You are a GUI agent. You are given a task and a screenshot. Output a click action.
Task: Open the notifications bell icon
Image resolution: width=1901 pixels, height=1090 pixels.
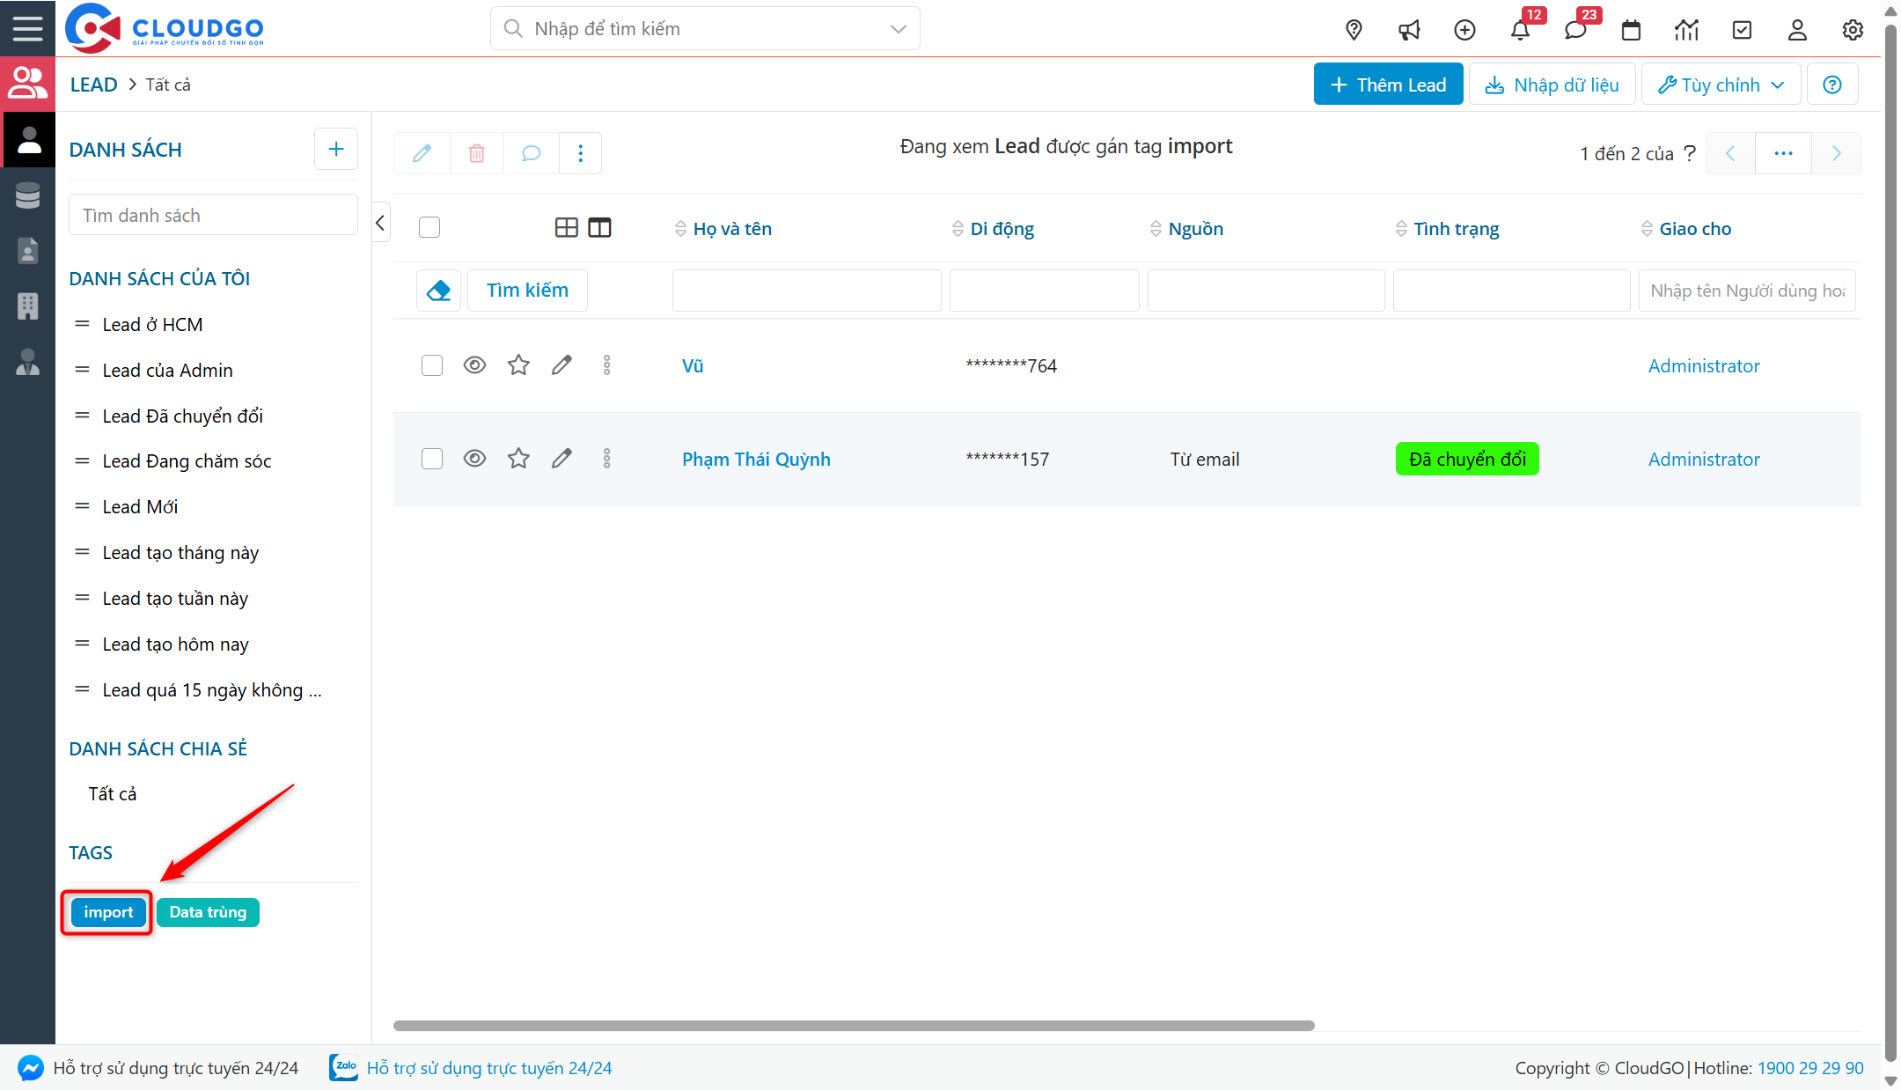(1520, 30)
